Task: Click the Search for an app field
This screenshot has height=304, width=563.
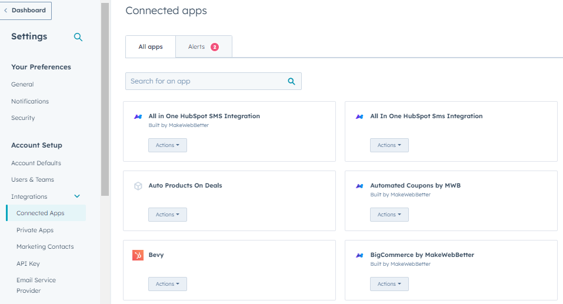Action: (x=206, y=81)
